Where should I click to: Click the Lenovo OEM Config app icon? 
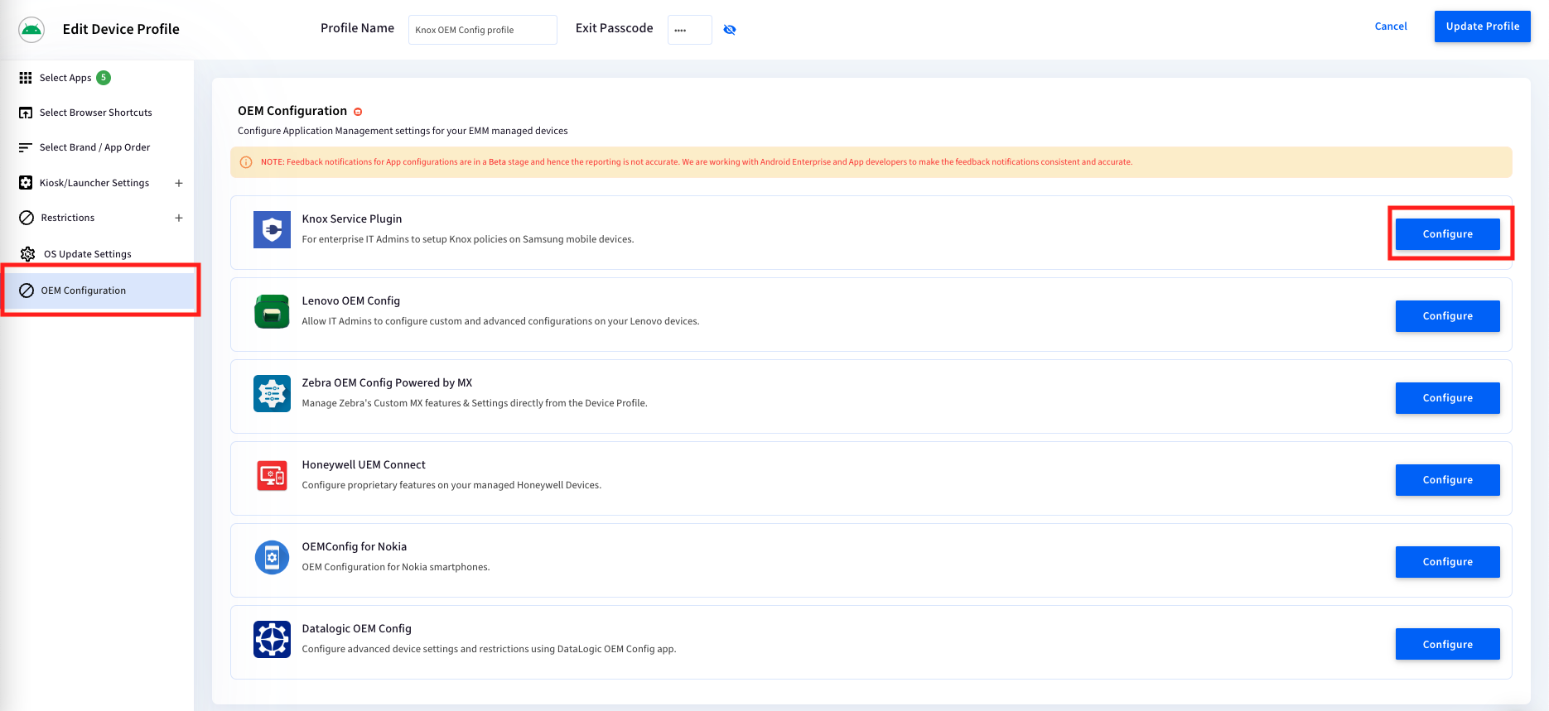272,311
